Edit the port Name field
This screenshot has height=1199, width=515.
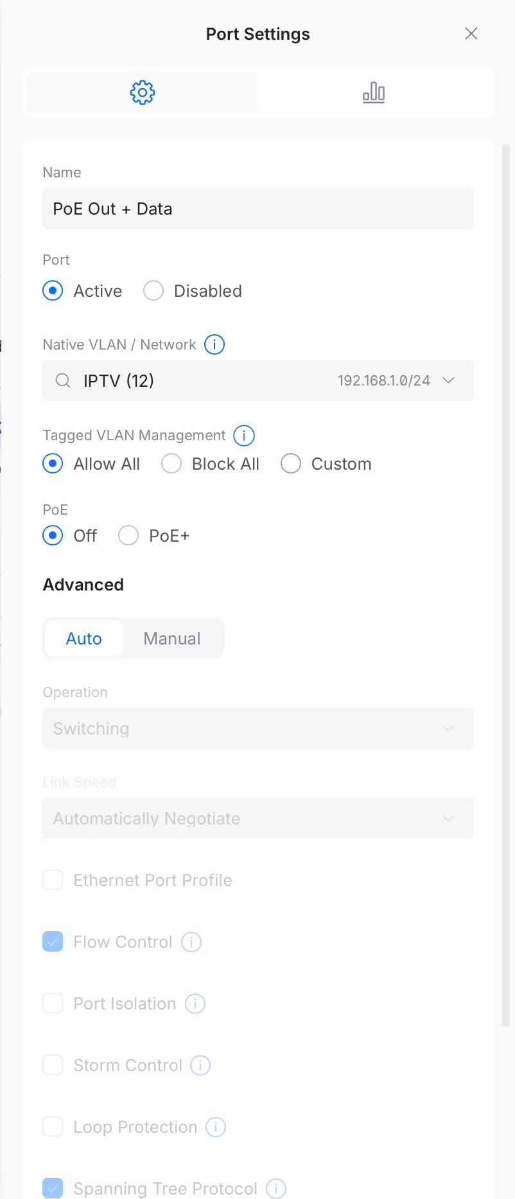257,208
